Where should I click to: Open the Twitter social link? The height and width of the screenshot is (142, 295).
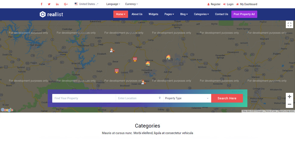(49, 4)
